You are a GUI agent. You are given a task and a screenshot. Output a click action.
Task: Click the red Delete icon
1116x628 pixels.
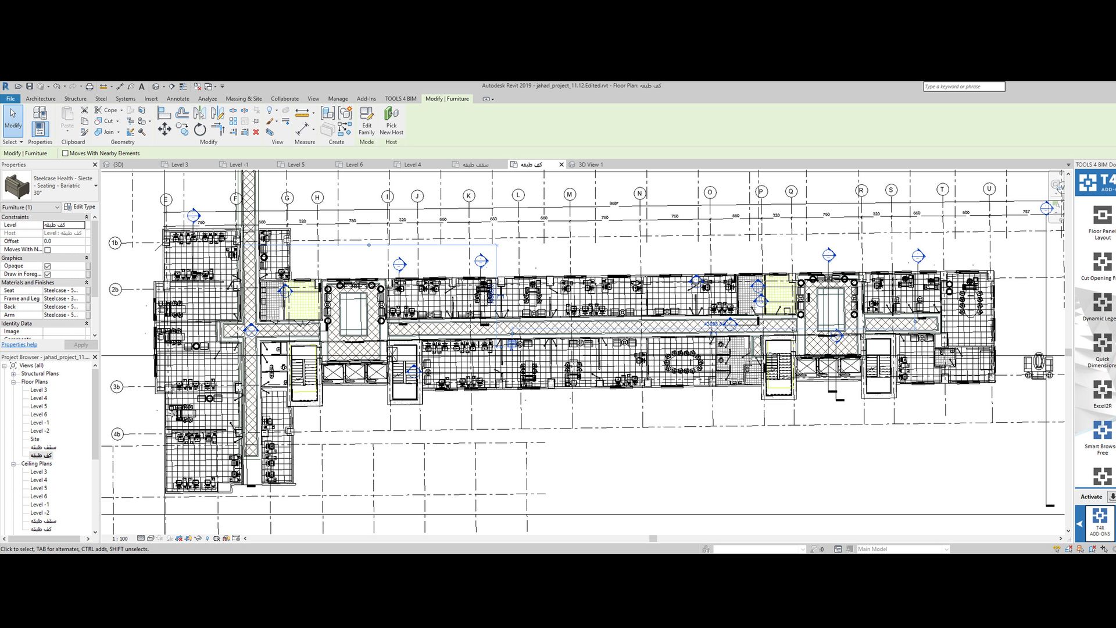pos(256,132)
